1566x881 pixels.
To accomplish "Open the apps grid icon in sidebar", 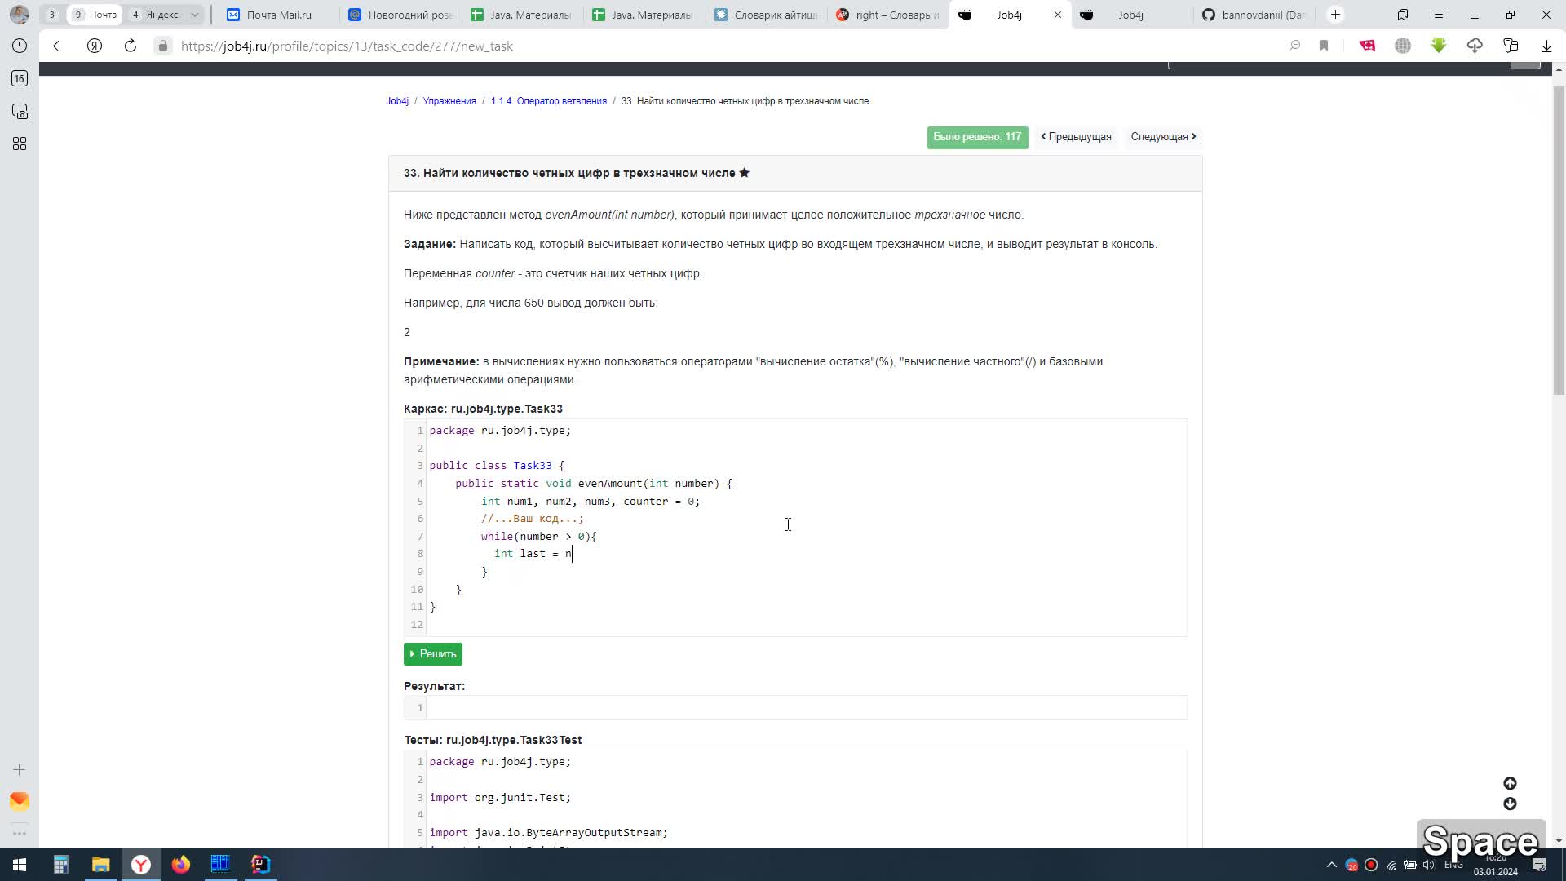I will 20,144.
